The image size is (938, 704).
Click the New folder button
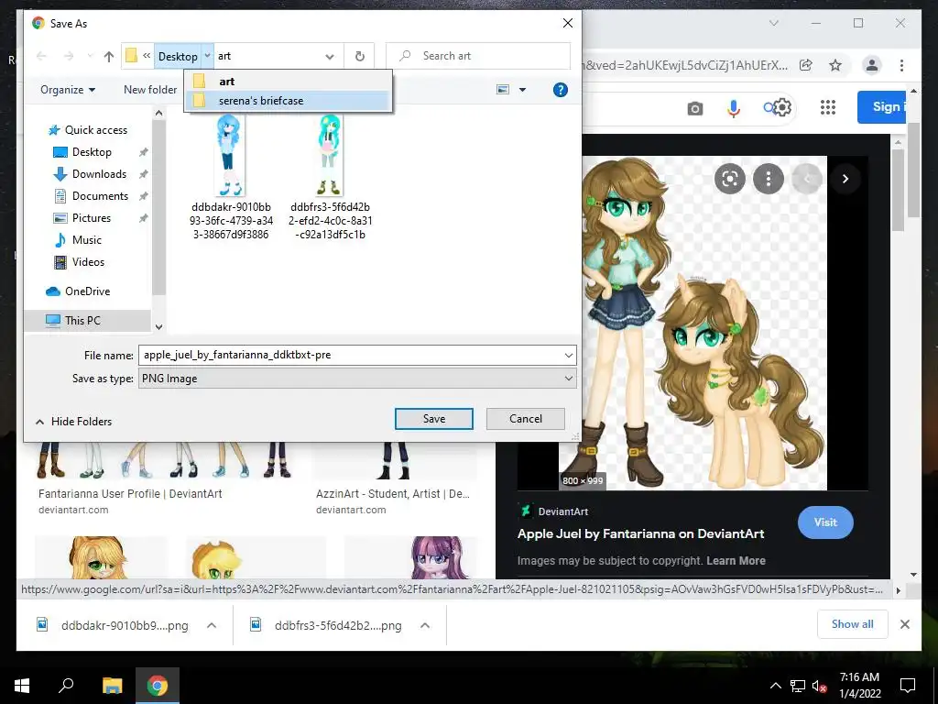click(150, 90)
